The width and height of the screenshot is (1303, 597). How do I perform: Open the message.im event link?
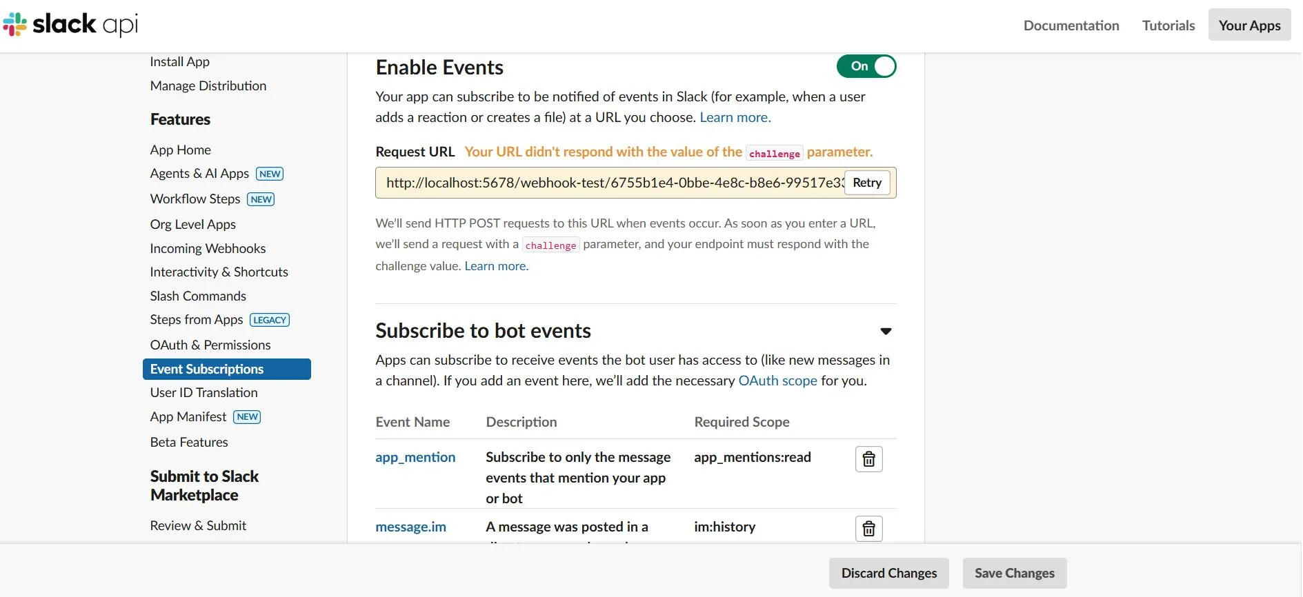410,527
